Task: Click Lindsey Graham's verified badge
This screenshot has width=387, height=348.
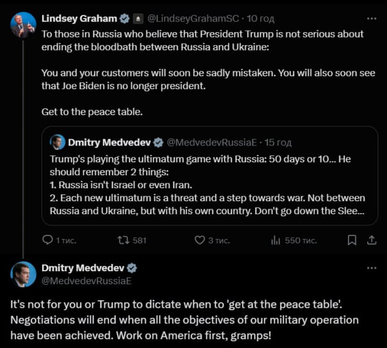Action: click(x=123, y=18)
